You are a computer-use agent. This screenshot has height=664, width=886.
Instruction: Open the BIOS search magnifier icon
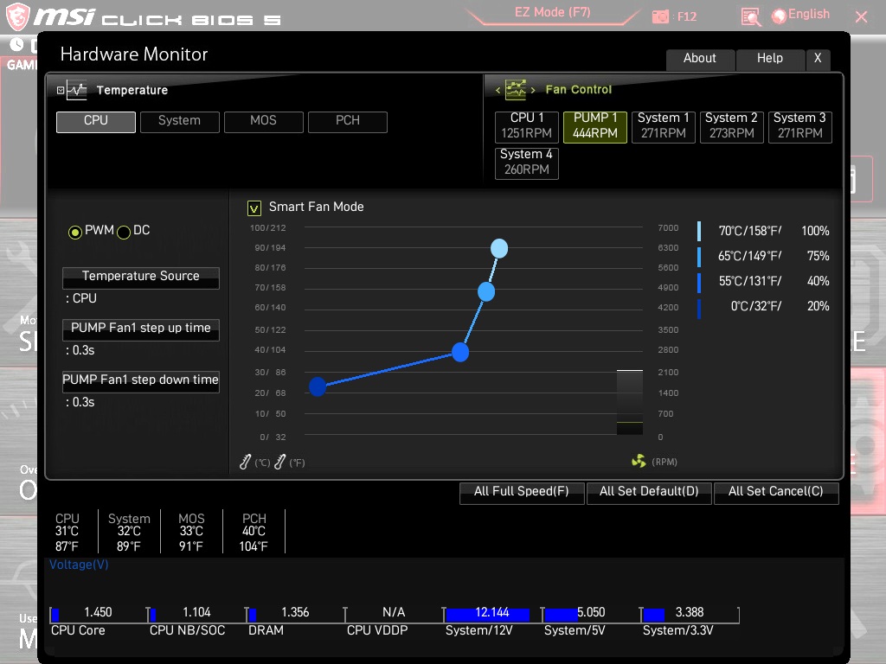click(x=750, y=17)
